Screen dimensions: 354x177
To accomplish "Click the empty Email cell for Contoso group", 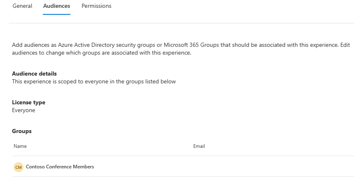I will click(x=247, y=167).
